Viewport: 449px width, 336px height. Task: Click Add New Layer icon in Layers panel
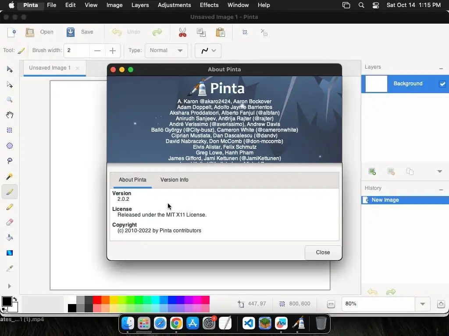[372, 171]
